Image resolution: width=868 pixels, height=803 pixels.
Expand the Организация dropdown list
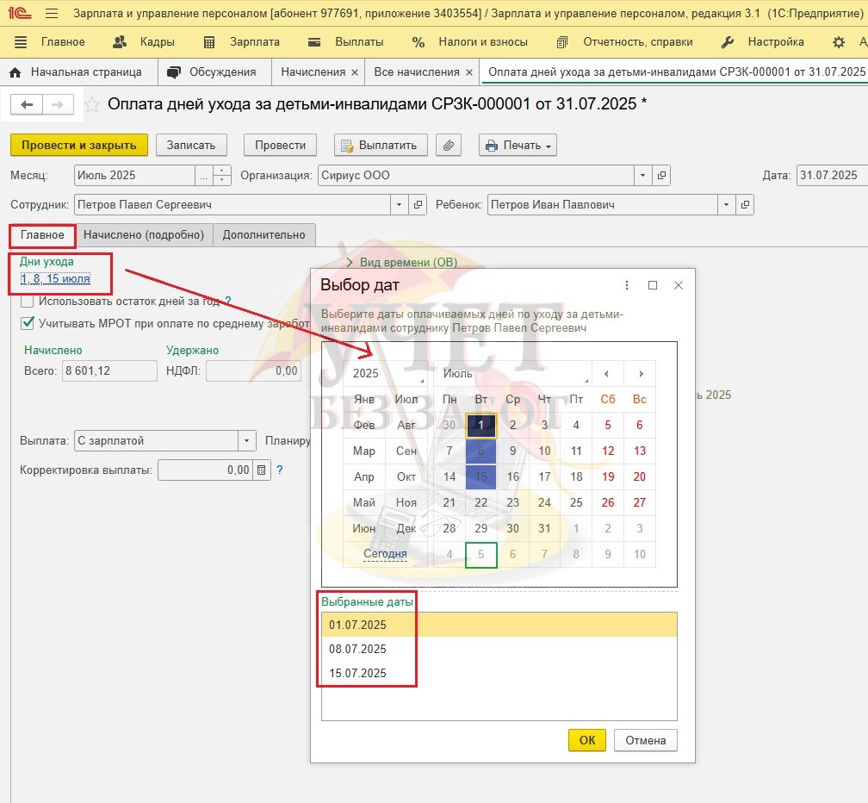(x=642, y=176)
